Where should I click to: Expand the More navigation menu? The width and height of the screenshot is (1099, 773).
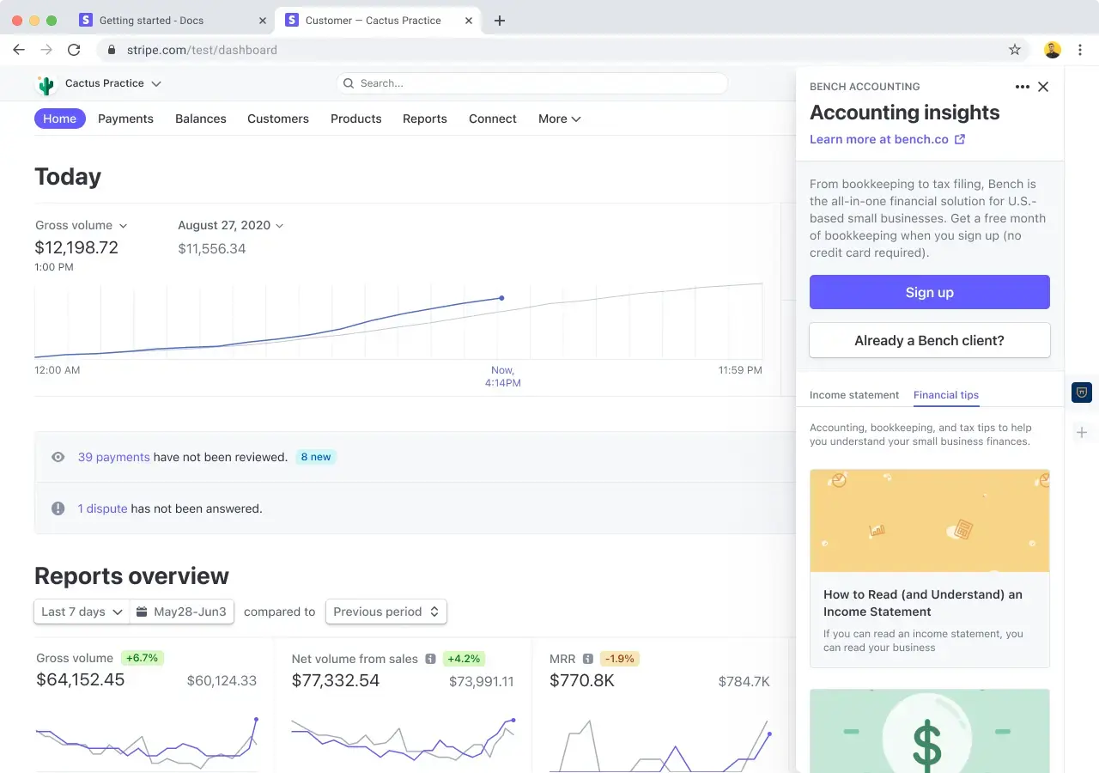coord(560,119)
